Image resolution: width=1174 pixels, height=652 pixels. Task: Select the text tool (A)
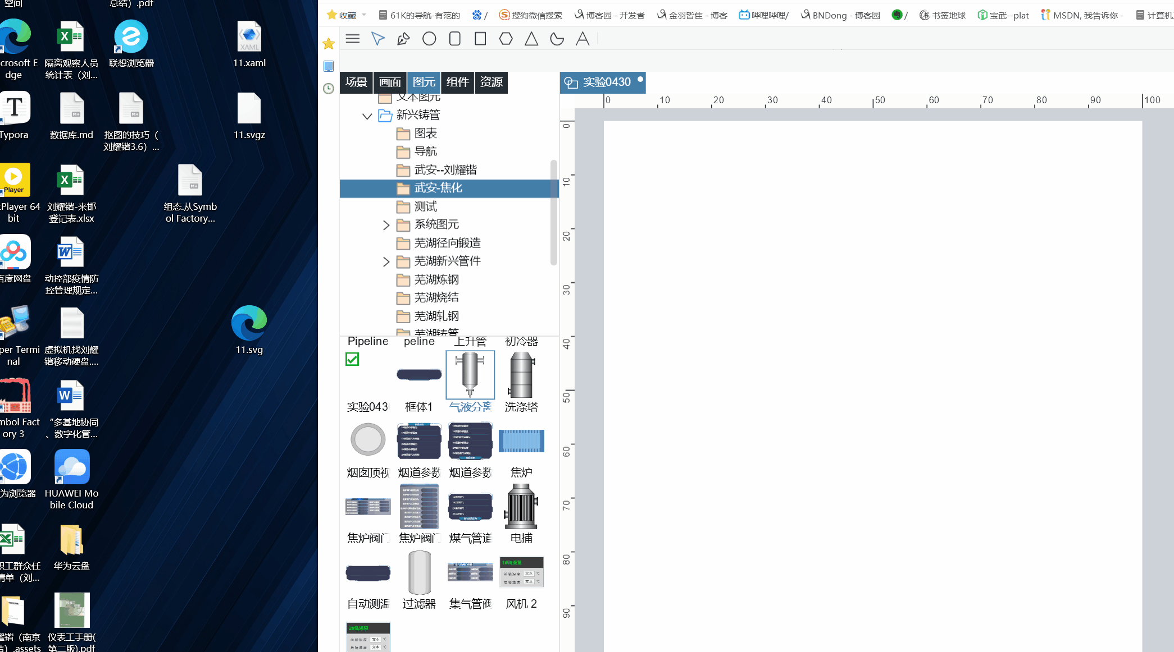coord(583,39)
